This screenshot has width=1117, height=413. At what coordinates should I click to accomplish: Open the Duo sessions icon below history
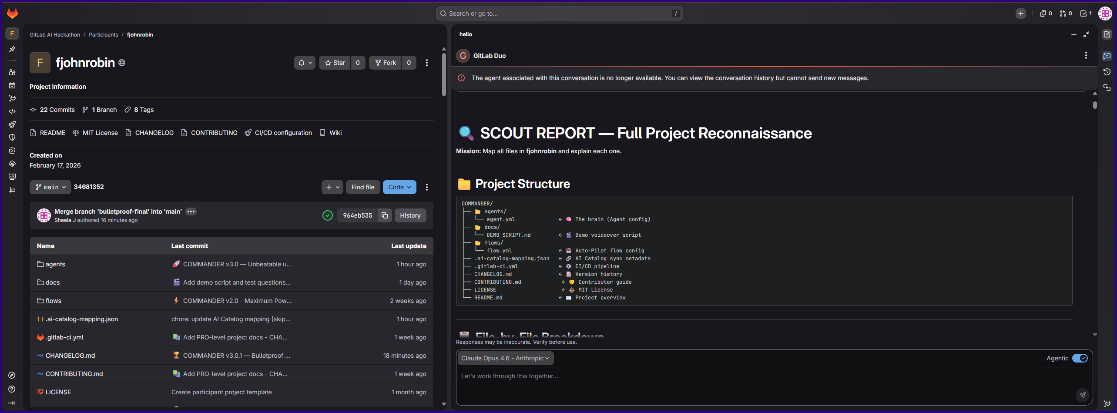(x=1107, y=87)
